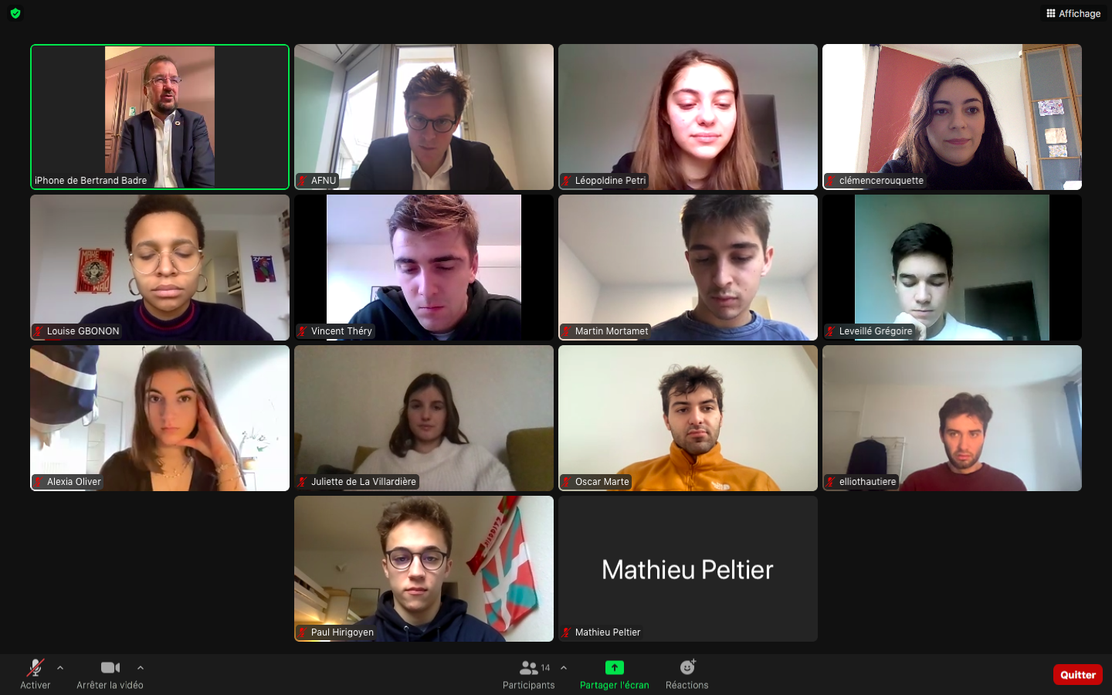1112x695 pixels.
Task: Unmute the microphone with Activer
Action: [x=35, y=674]
